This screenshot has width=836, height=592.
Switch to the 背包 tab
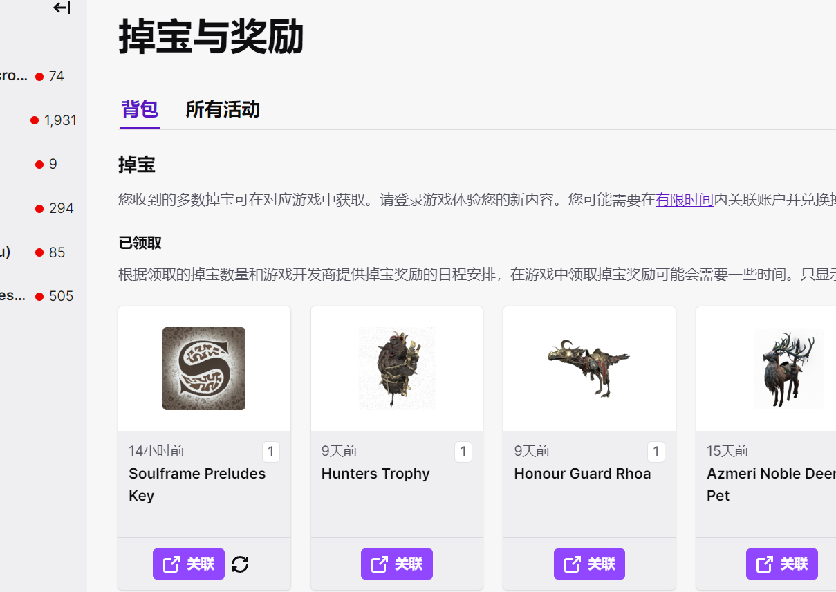(140, 109)
